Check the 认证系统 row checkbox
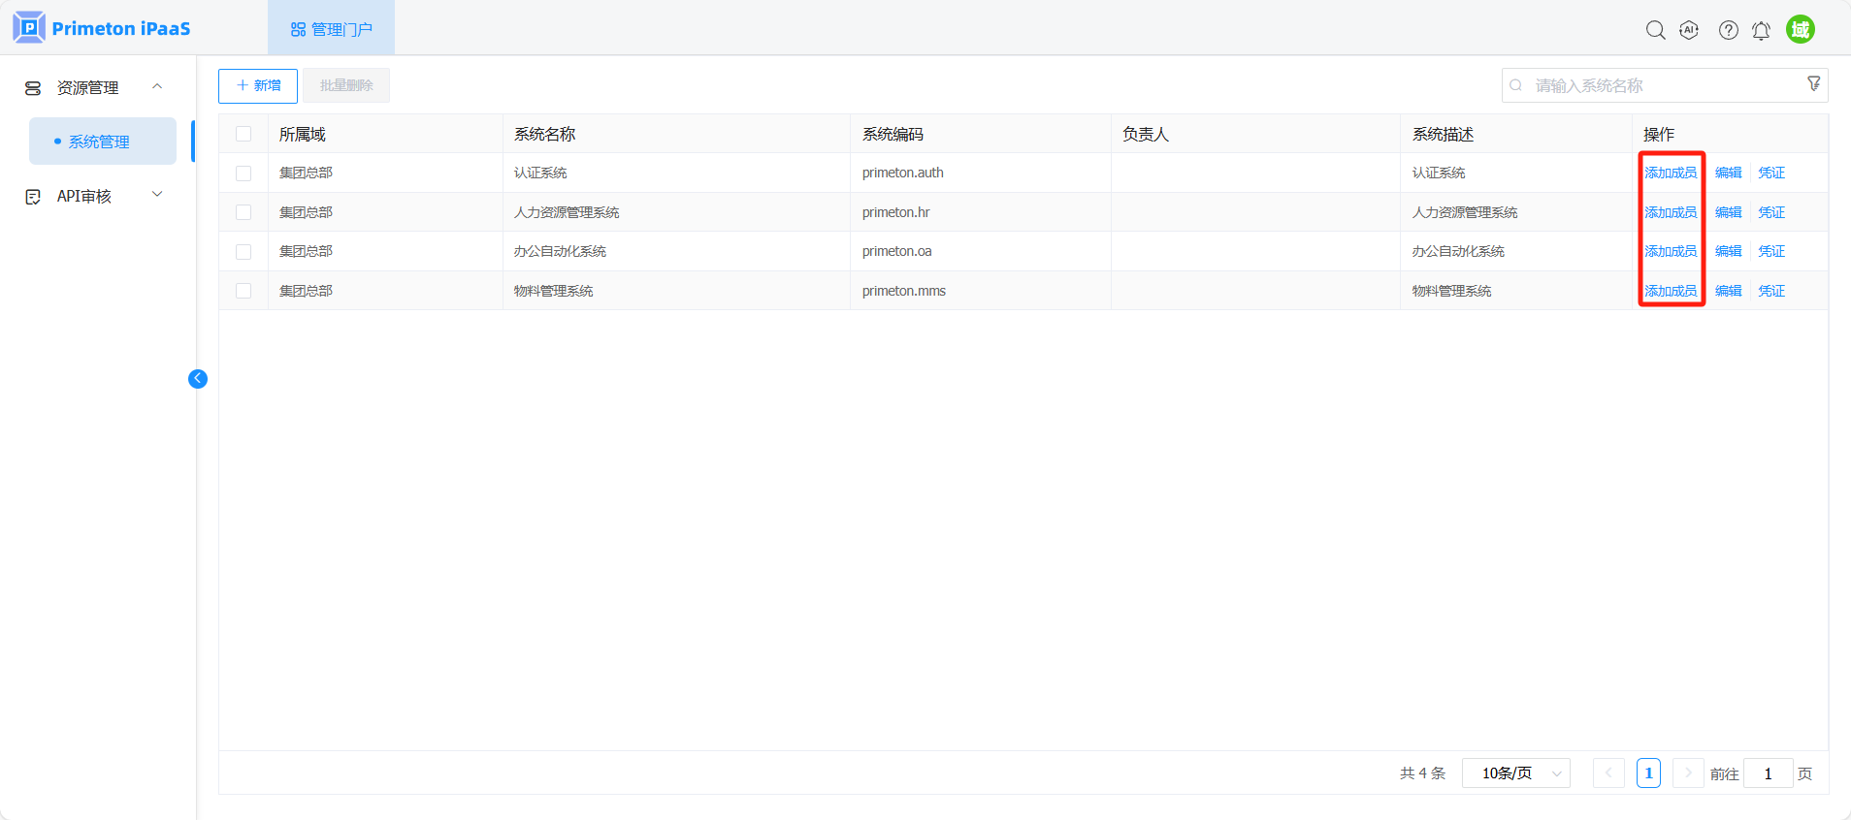Image resolution: width=1851 pixels, height=820 pixels. pyautogui.click(x=244, y=173)
